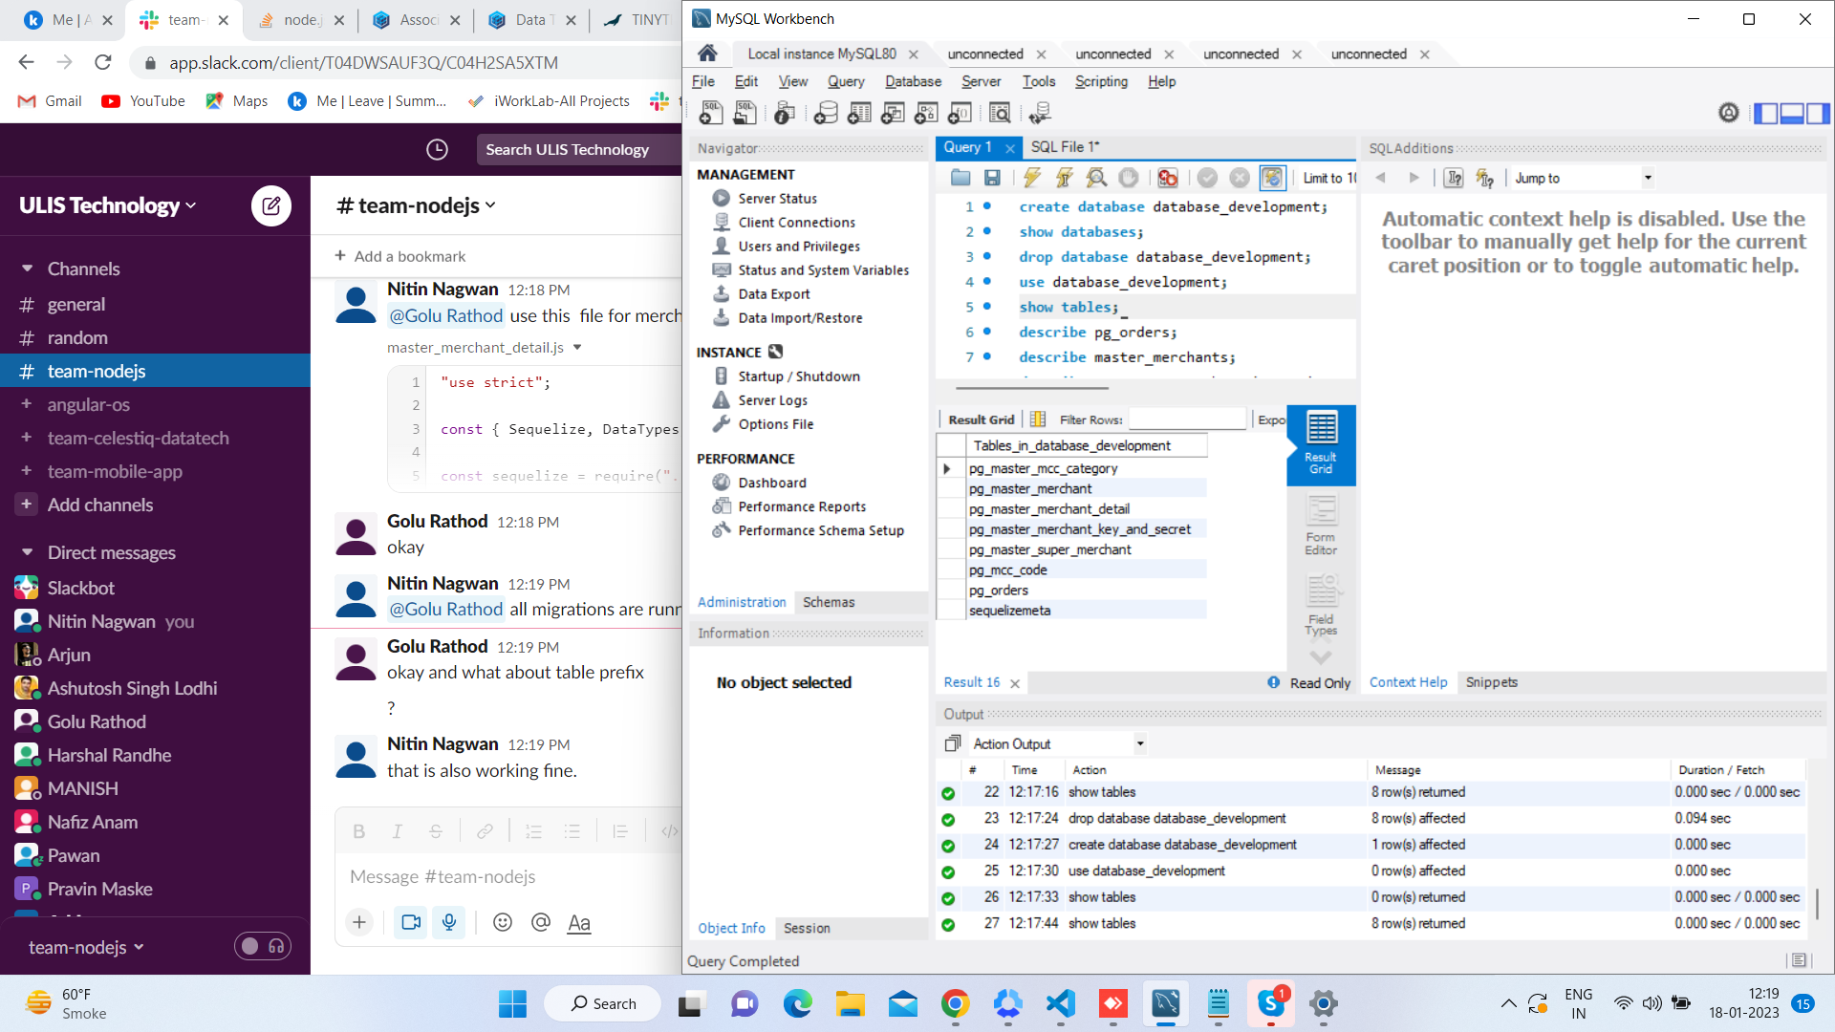The height and width of the screenshot is (1032, 1835).
Task: Toggle the bottom output panel visibility
Action: point(1792,113)
